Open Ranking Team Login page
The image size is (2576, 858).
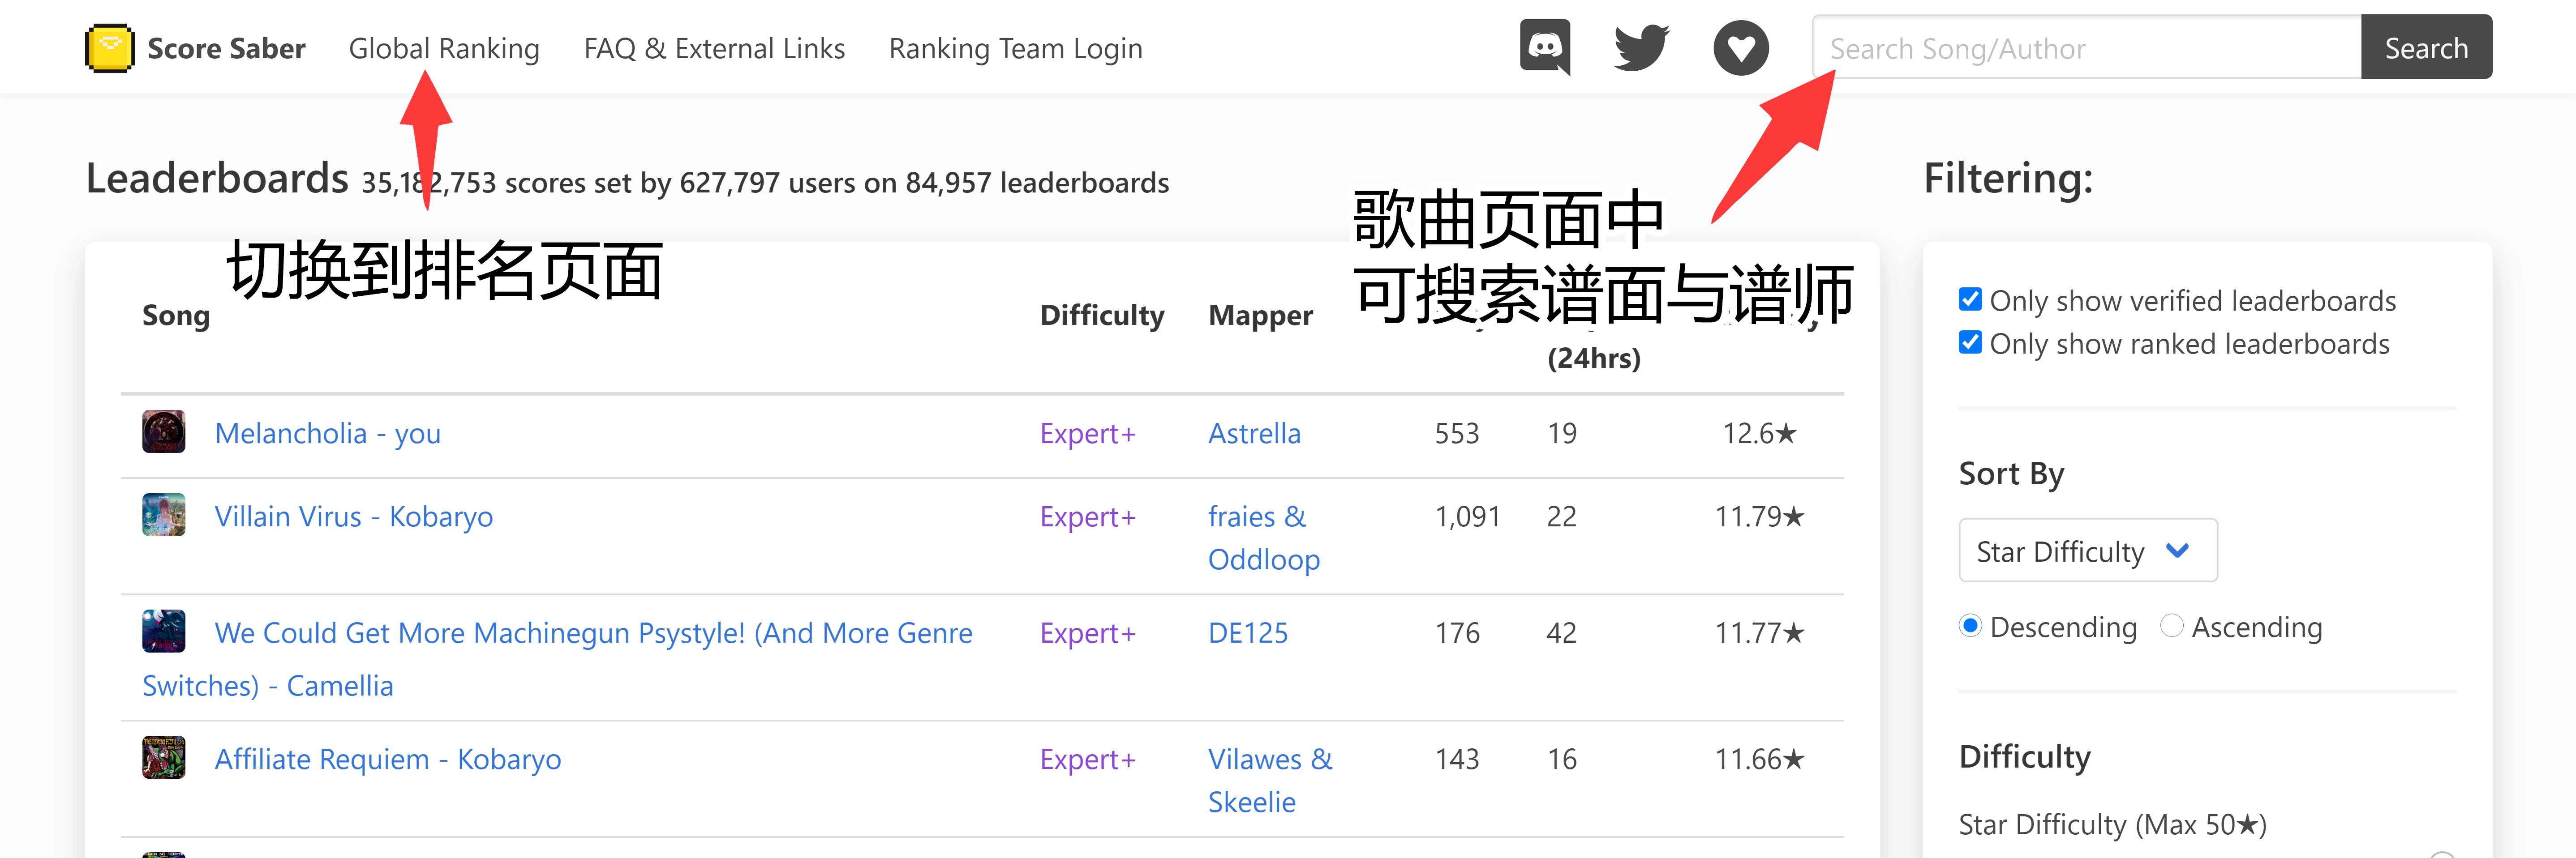point(1015,48)
